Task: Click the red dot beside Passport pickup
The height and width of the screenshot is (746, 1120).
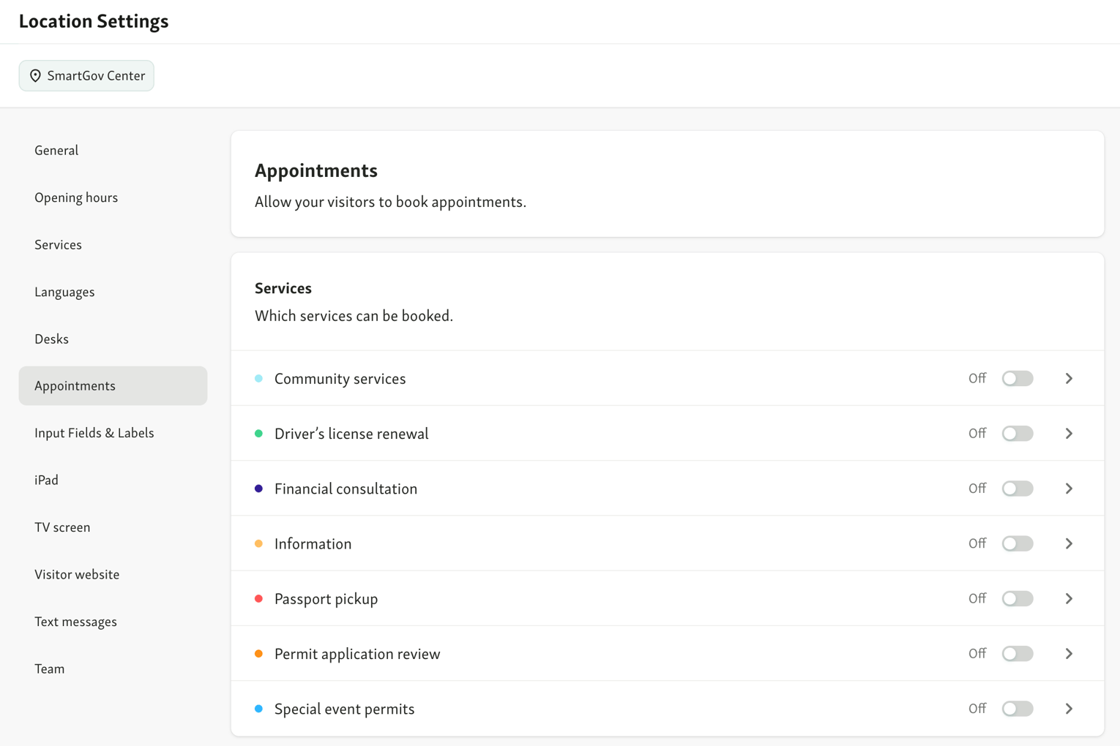Action: click(x=258, y=598)
